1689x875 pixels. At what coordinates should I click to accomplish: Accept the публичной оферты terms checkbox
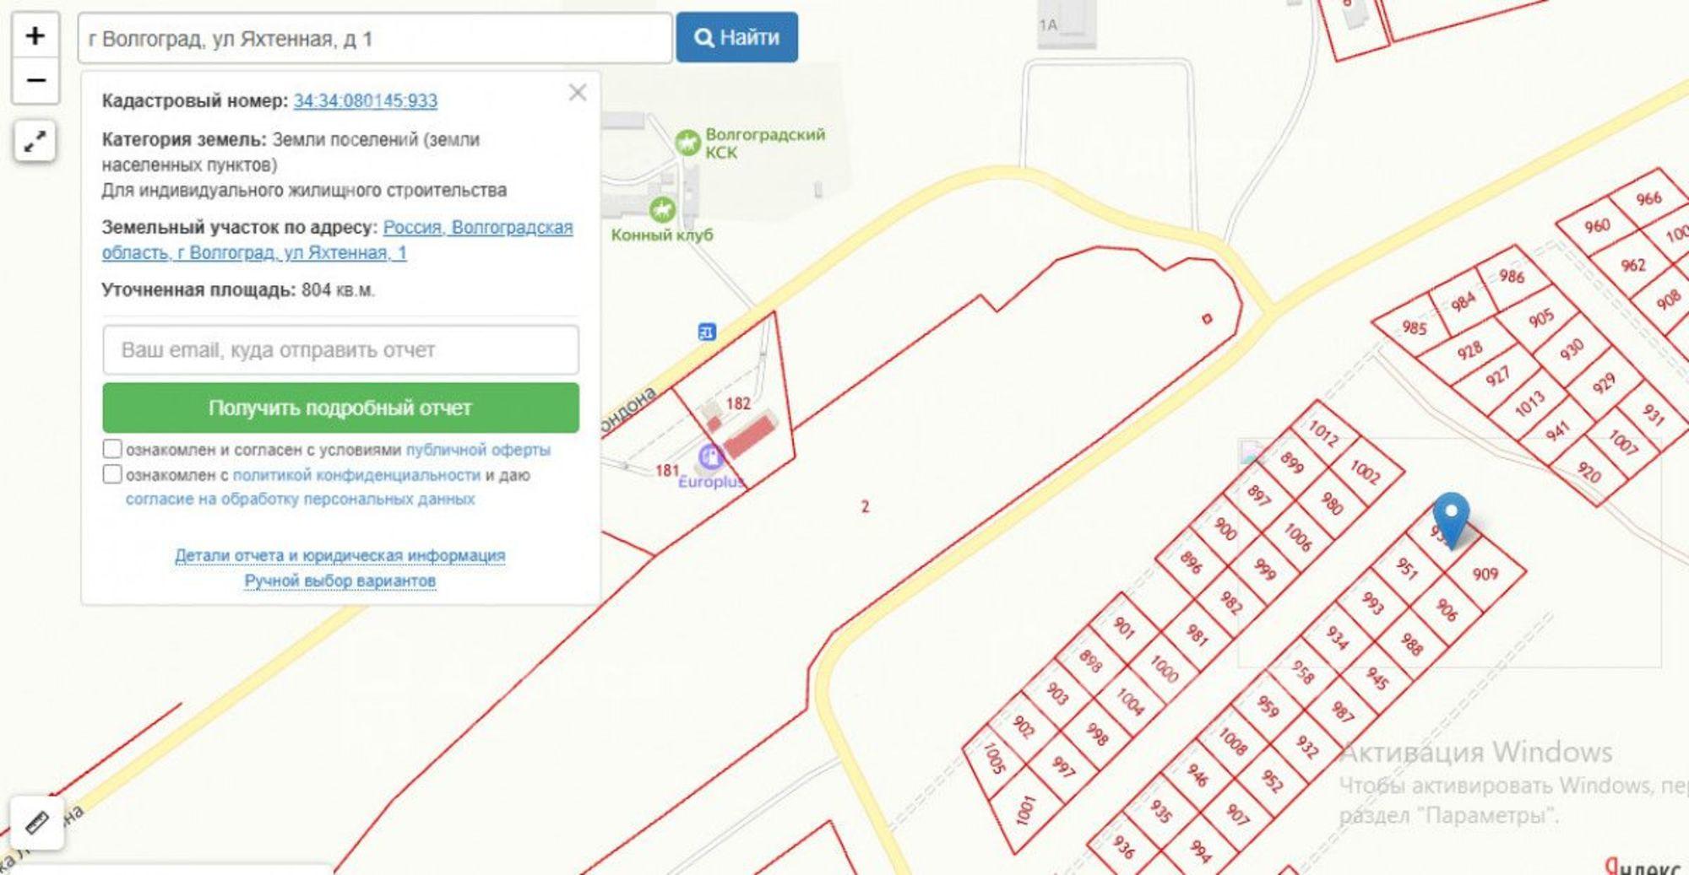[x=112, y=448]
